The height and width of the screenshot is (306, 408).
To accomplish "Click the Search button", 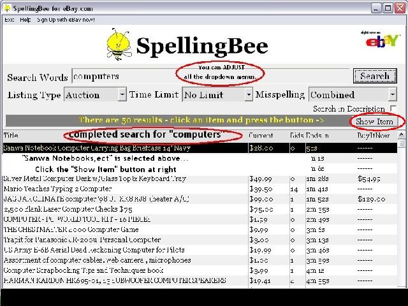I will [375, 76].
